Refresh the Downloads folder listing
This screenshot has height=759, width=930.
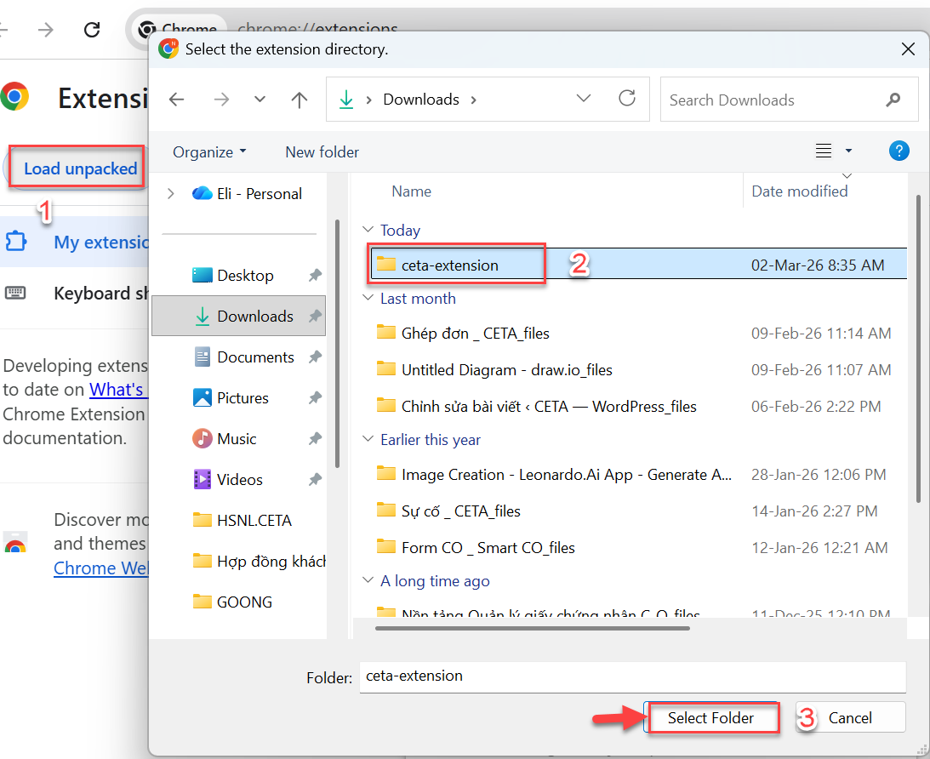tap(627, 99)
